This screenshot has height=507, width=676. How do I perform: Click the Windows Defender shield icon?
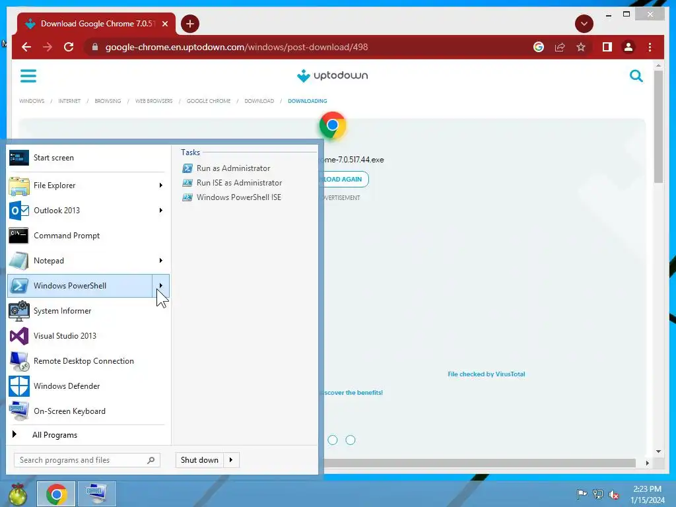19,386
